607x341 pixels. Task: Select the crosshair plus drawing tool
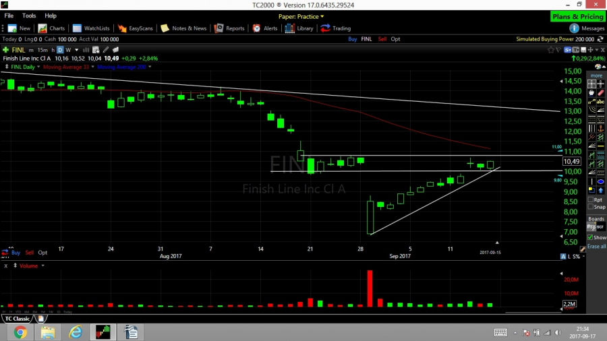(x=600, y=84)
